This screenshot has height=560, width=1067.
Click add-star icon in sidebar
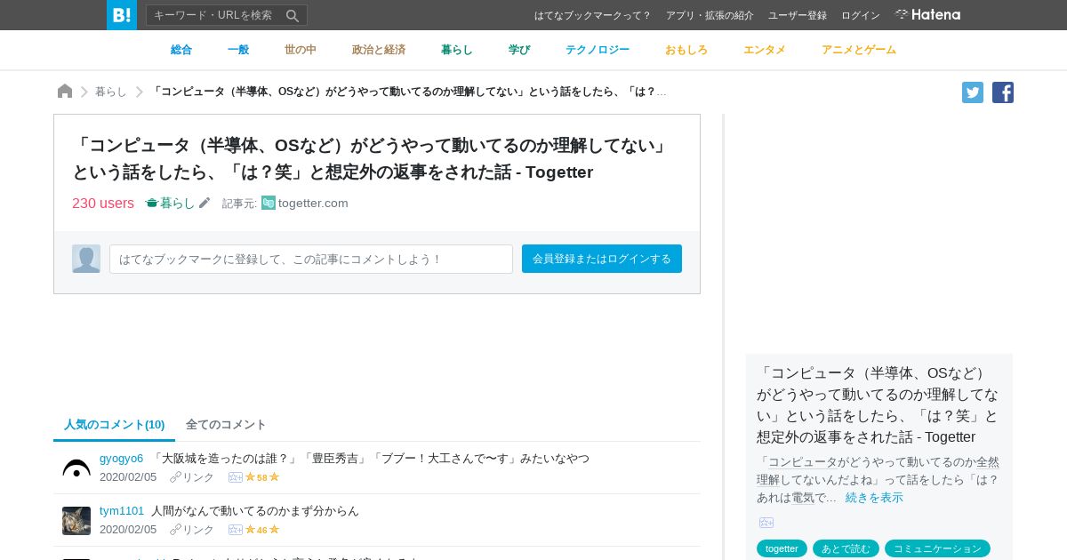pyautogui.click(x=766, y=523)
